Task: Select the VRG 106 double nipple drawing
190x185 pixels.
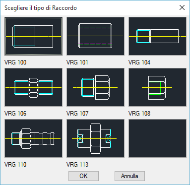Action: [33, 87]
